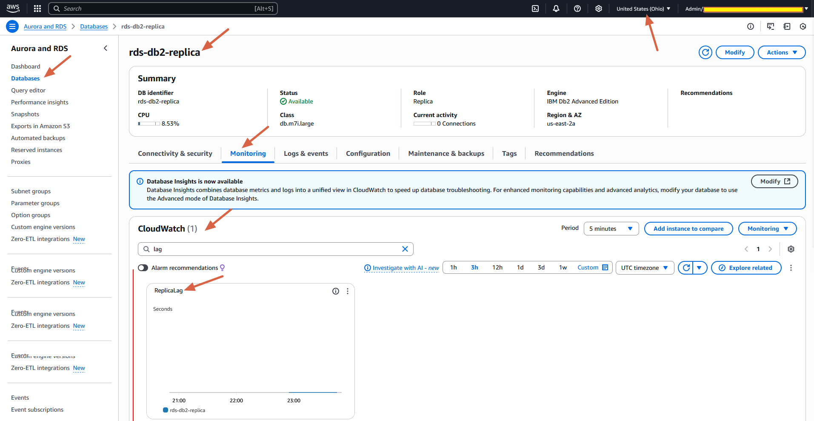
Task: Select the 3h time range
Action: point(474,267)
